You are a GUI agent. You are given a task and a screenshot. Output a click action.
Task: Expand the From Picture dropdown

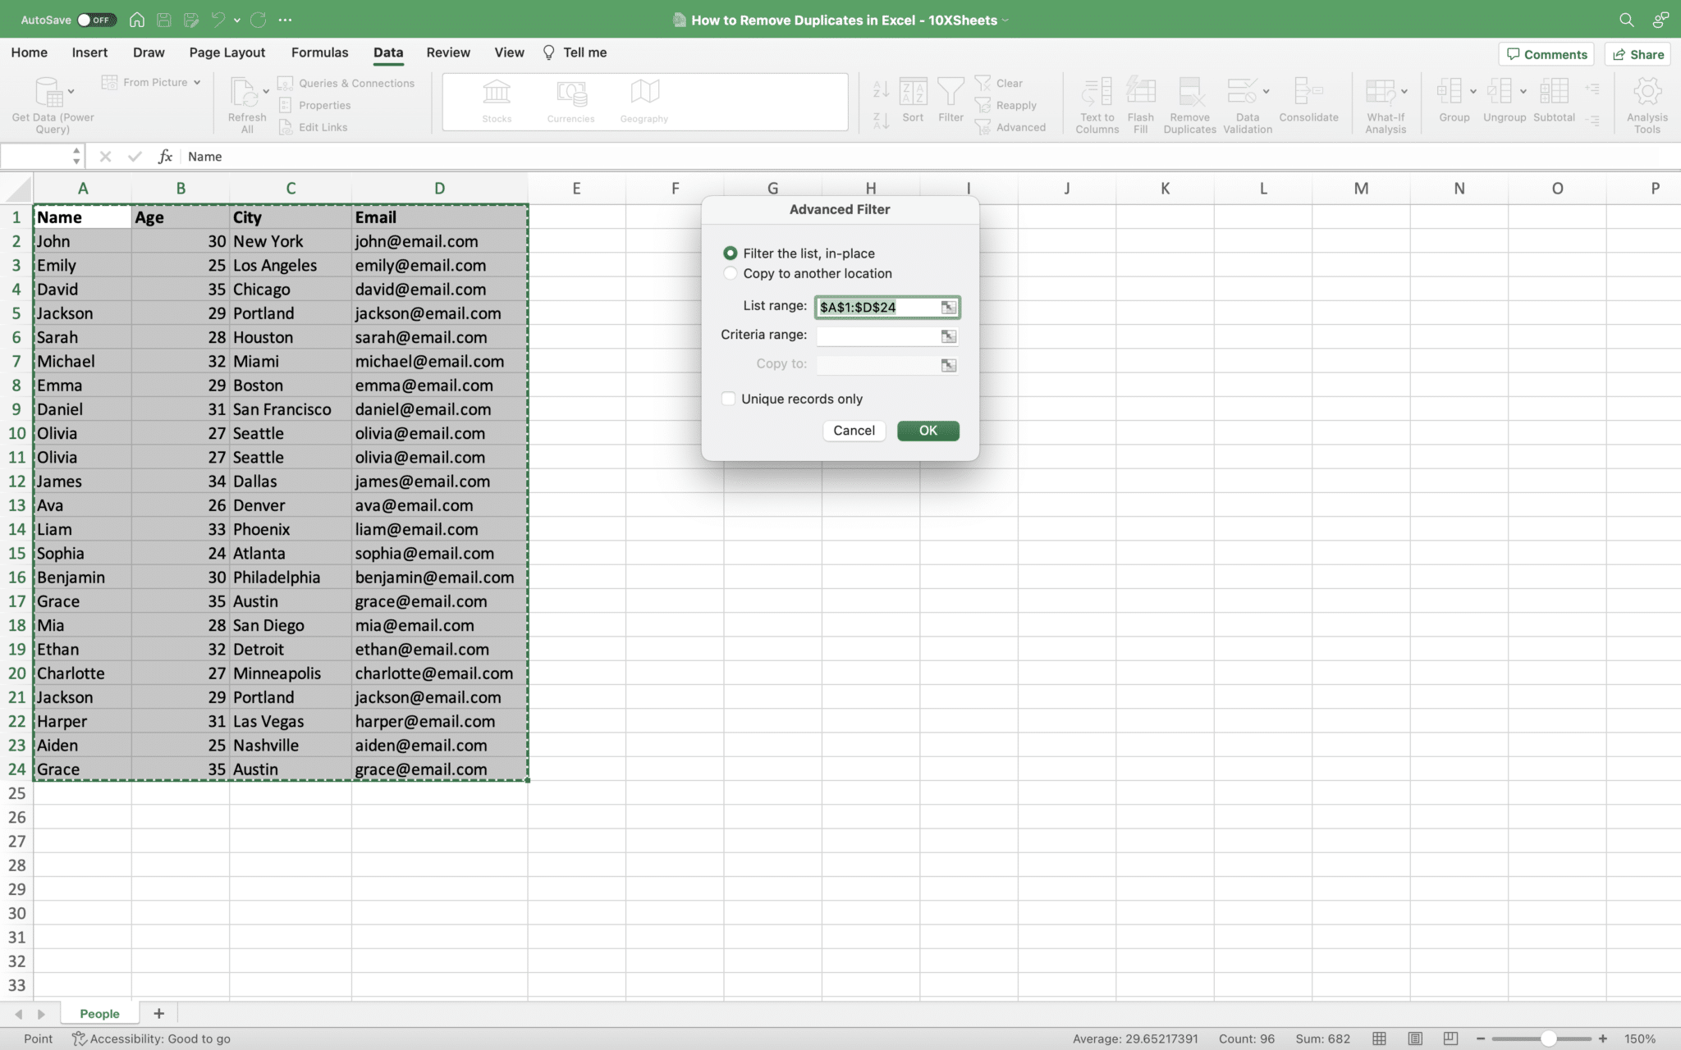(x=197, y=83)
